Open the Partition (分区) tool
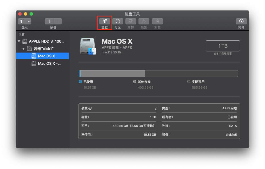Screen dimensions: 265x169 click(x=117, y=21)
